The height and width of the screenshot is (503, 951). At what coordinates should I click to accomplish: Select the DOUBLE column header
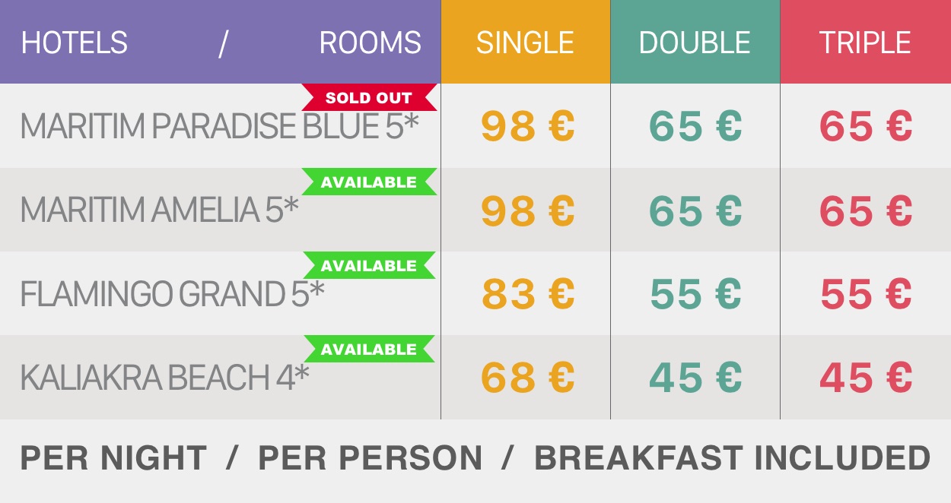coord(695,42)
